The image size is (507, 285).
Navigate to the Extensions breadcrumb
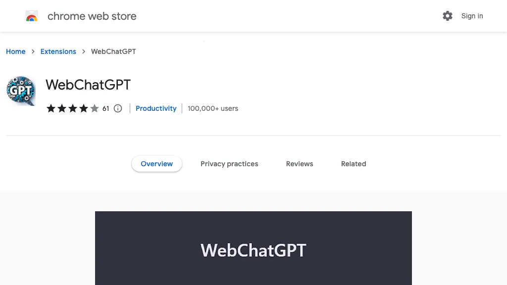click(58, 51)
